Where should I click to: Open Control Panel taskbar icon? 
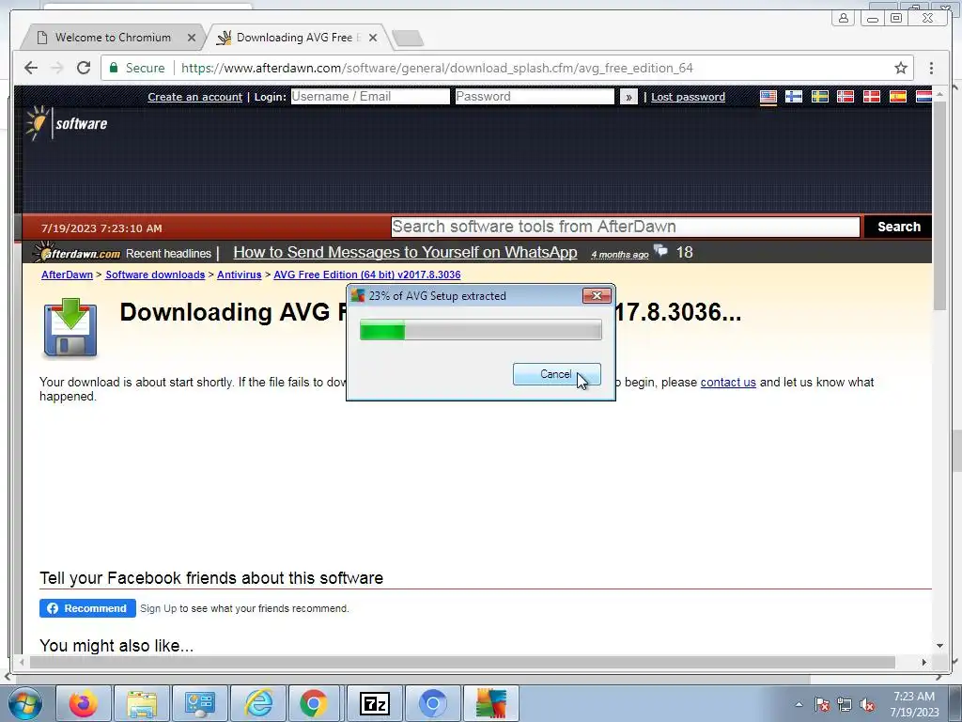tap(199, 703)
